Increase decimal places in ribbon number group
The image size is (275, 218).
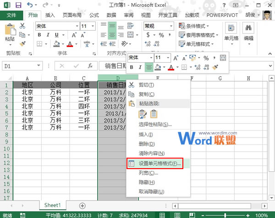[148, 44]
